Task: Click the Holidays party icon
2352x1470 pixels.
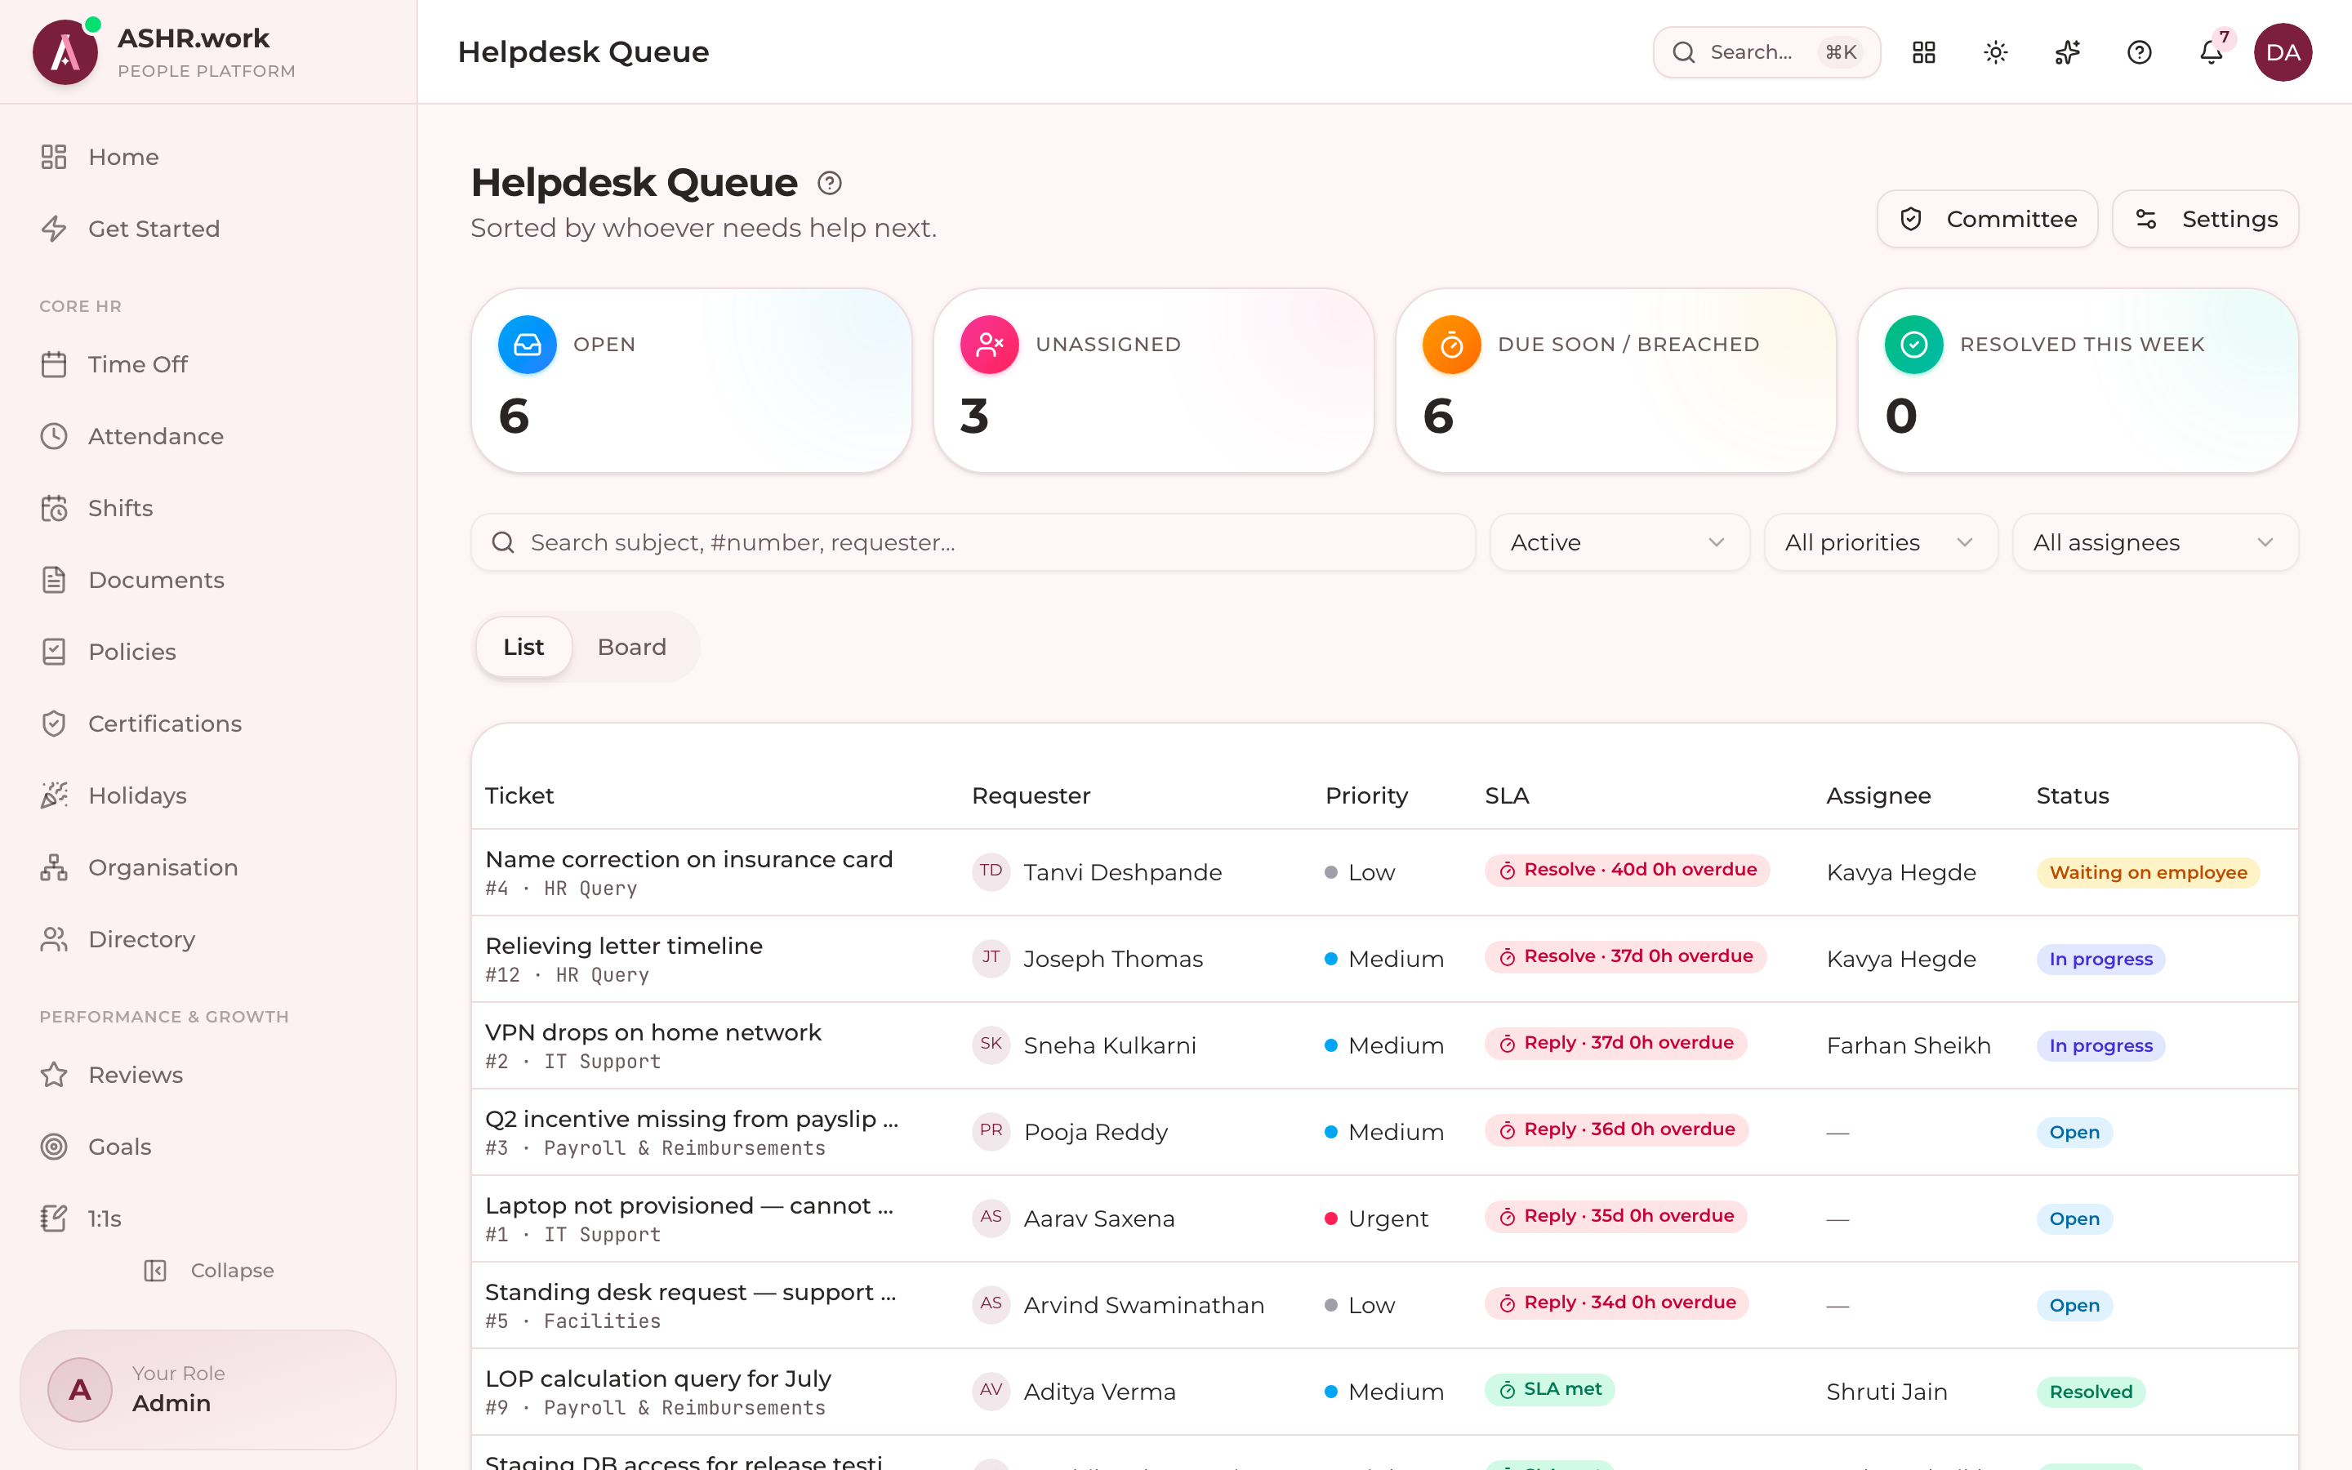Action: tap(53, 796)
